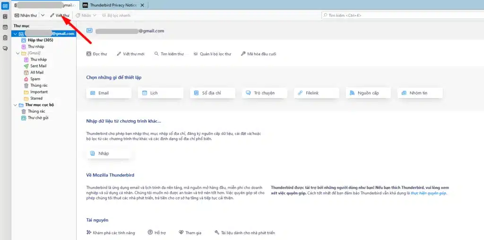Click the Trò chuyện setup card
This screenshot has width=484, height=240.
pos(265,93)
